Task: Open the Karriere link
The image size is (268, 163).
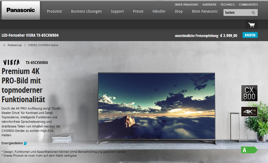Action: coord(209,5)
